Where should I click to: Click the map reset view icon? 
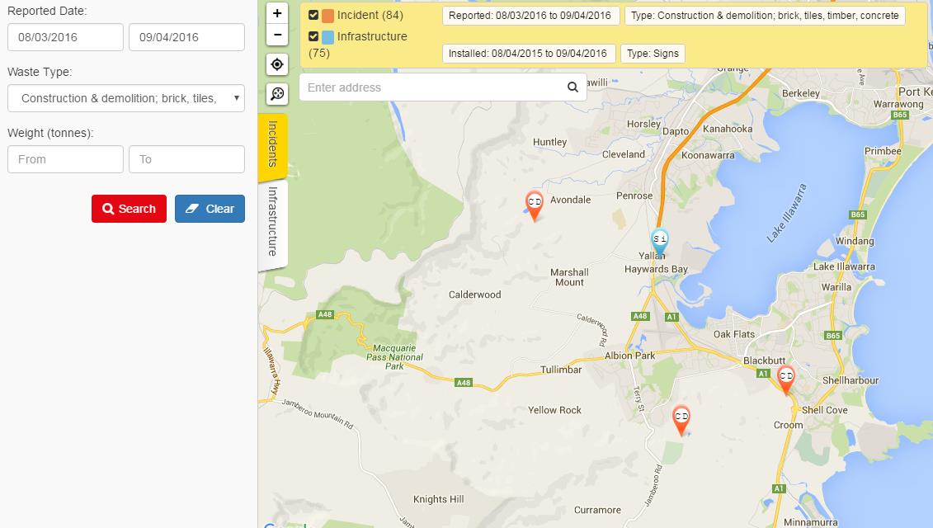tap(277, 93)
